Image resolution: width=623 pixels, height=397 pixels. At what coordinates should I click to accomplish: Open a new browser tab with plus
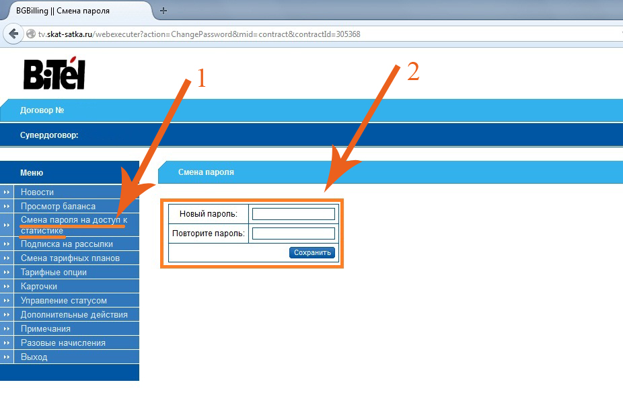[x=163, y=11]
